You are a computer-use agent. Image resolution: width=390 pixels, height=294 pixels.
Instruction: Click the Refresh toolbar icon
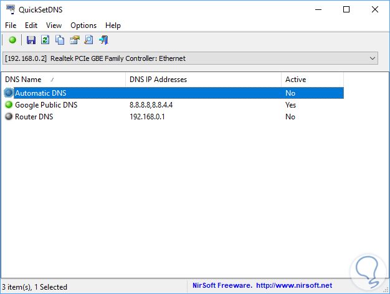(x=45, y=40)
